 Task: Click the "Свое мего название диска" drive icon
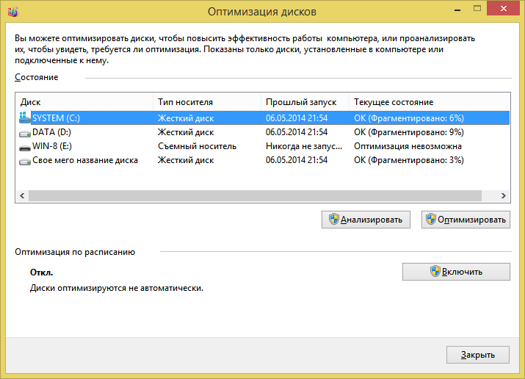[x=25, y=160]
